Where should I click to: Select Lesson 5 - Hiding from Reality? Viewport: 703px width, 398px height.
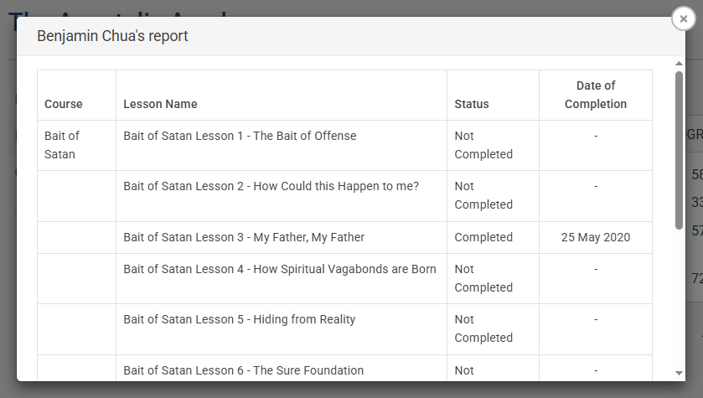click(x=239, y=319)
